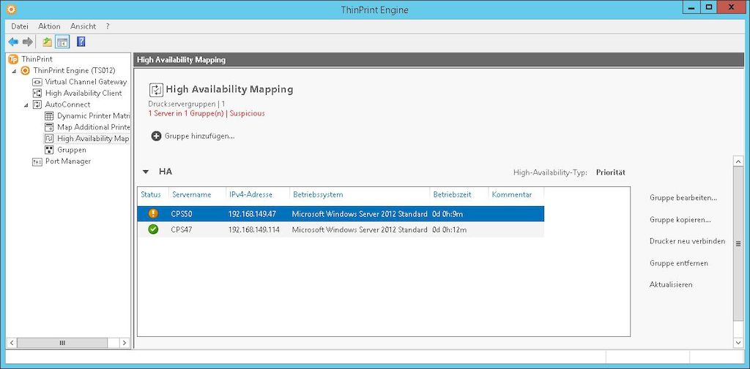This screenshot has width=750, height=369.
Task: Click the Forward arrow toolbar icon
Action: click(28, 42)
